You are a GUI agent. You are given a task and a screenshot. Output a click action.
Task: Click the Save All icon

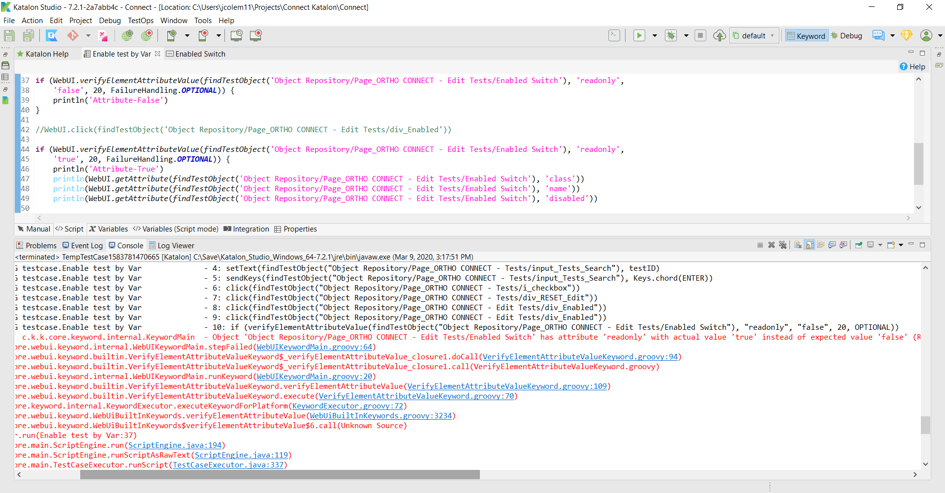point(29,35)
